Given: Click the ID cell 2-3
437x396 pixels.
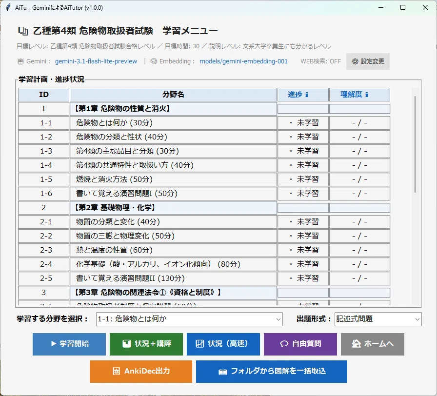Looking at the screenshot, I should [44, 250].
